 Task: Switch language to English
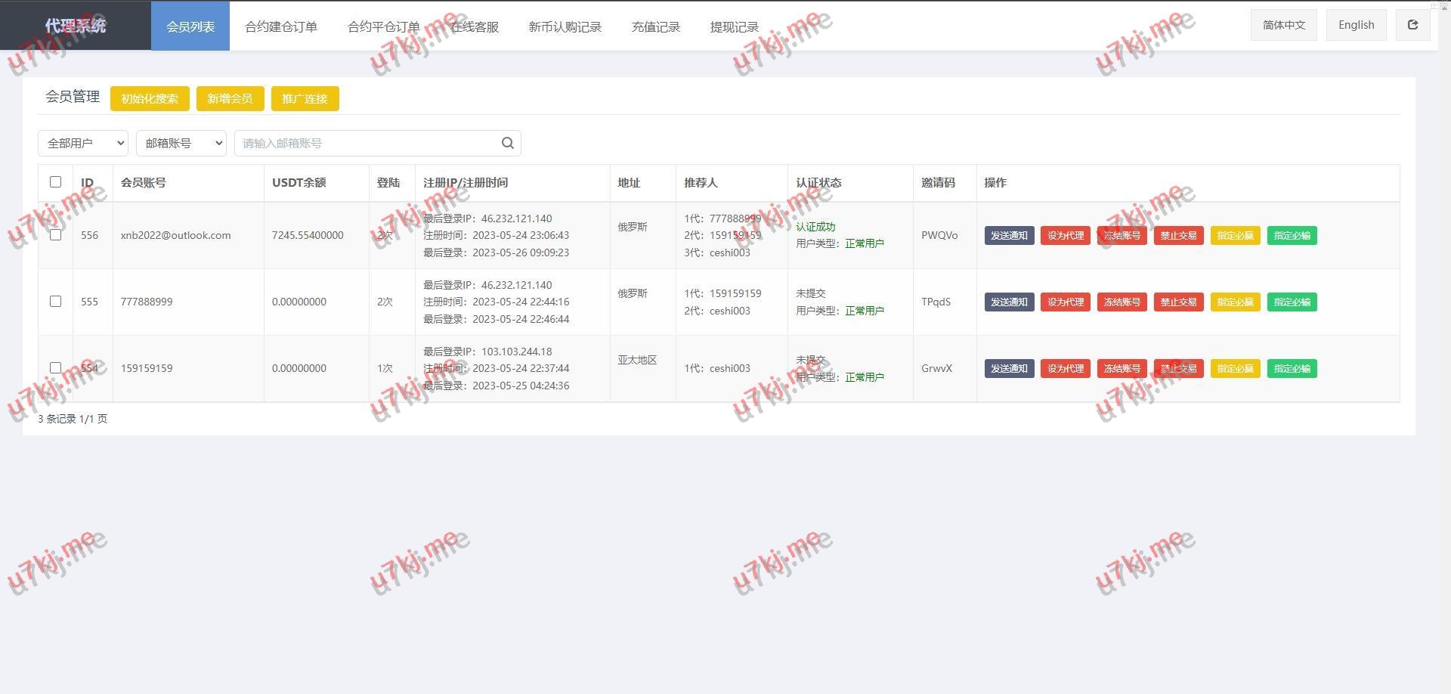pos(1356,25)
